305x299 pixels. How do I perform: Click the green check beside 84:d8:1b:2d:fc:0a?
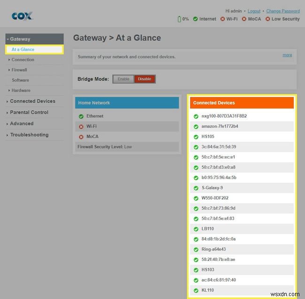pyautogui.click(x=196, y=239)
